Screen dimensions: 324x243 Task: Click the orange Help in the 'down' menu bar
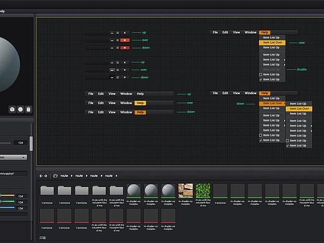(140, 112)
